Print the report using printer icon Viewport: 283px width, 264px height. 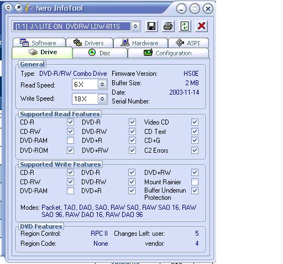click(x=168, y=26)
